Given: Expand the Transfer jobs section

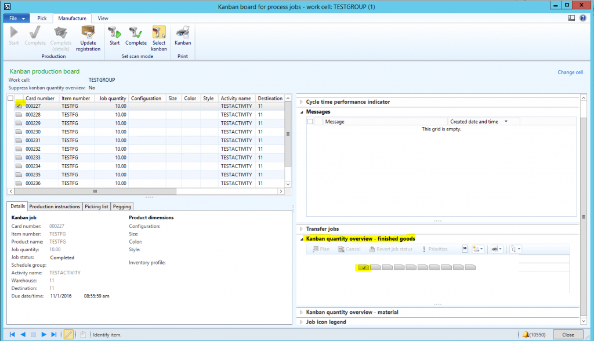Looking at the screenshot, I should pos(322,229).
